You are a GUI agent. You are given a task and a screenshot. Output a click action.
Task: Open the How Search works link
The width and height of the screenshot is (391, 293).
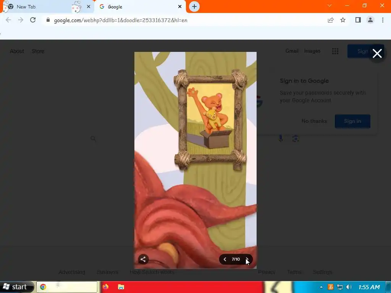point(152,272)
